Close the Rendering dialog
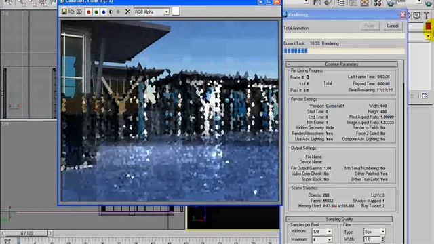This screenshot has height=244, width=434. tap(402, 14)
